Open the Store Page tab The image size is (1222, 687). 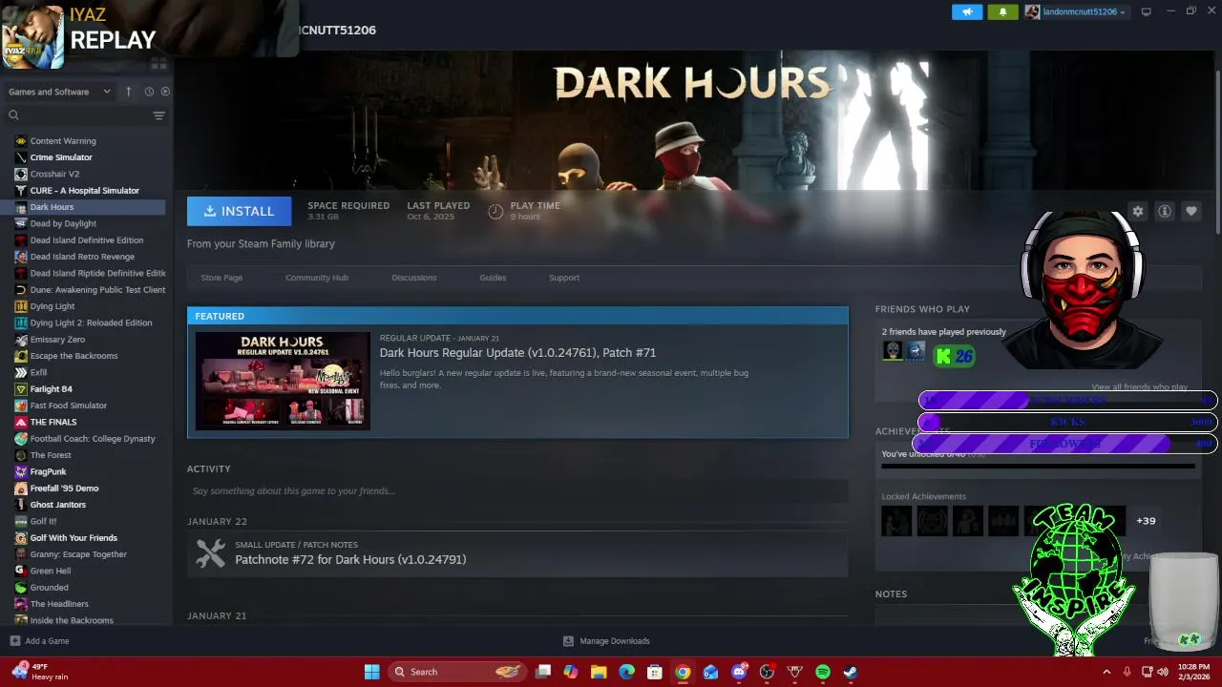221,278
